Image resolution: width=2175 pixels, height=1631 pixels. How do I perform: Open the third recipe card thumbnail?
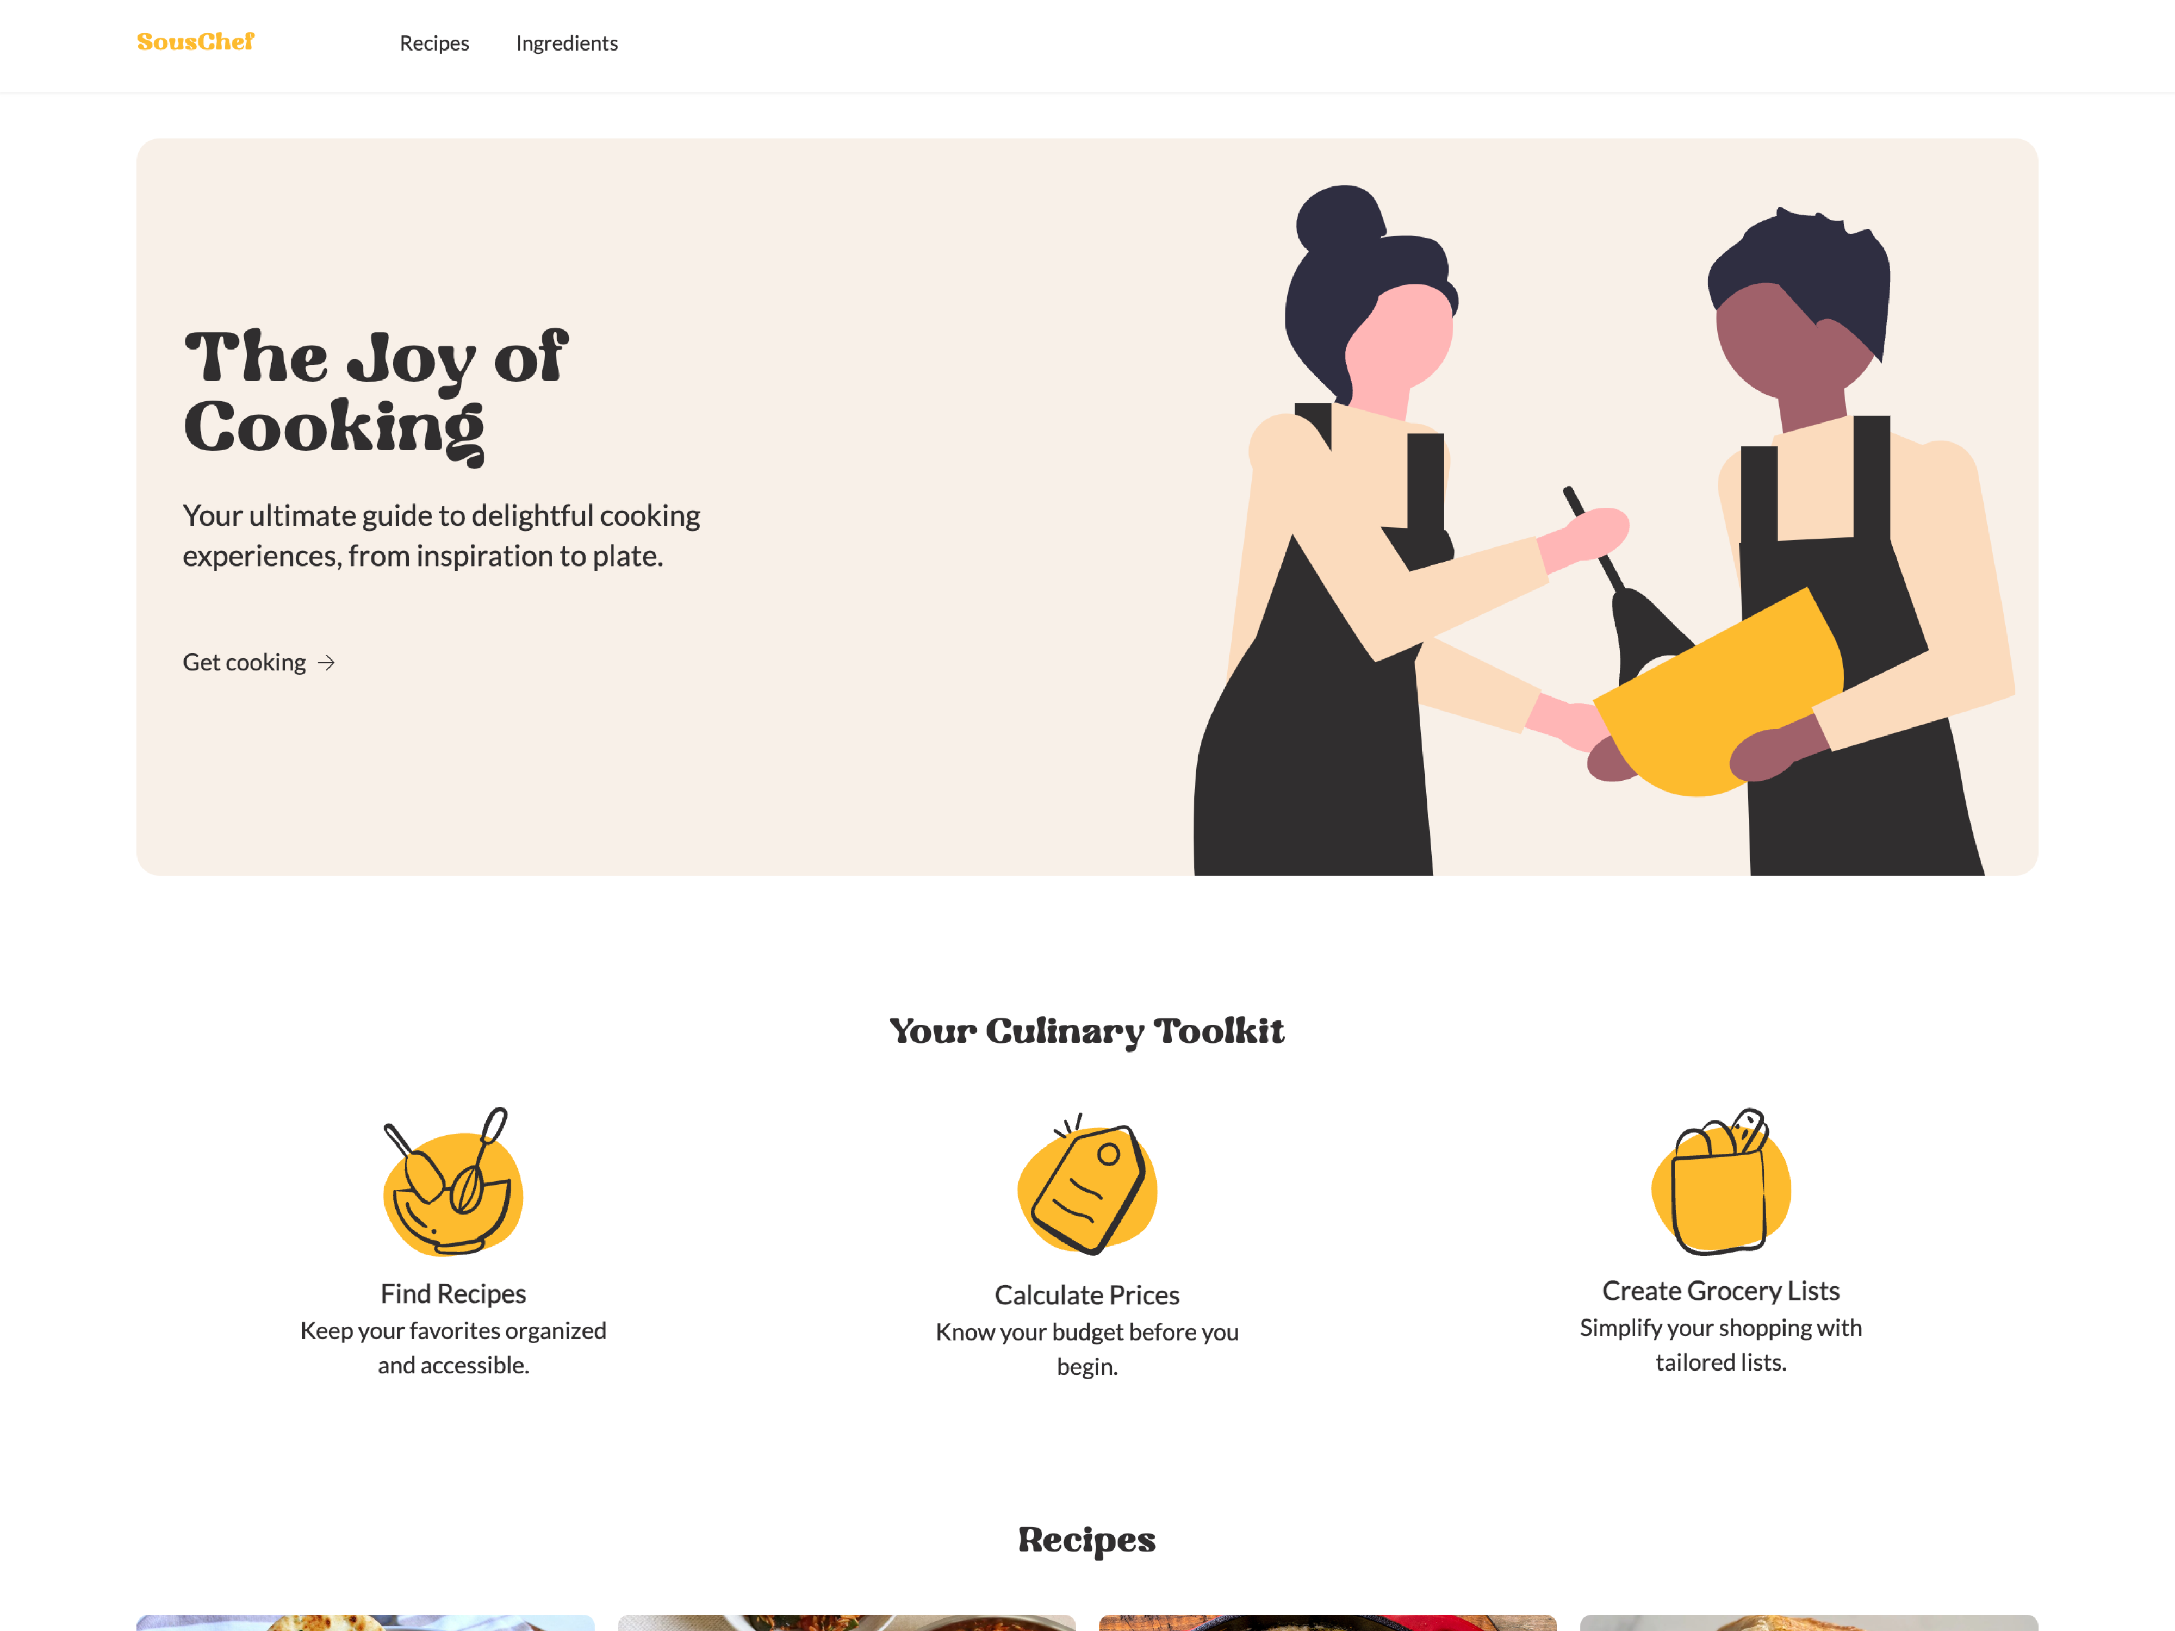[x=1328, y=1622]
